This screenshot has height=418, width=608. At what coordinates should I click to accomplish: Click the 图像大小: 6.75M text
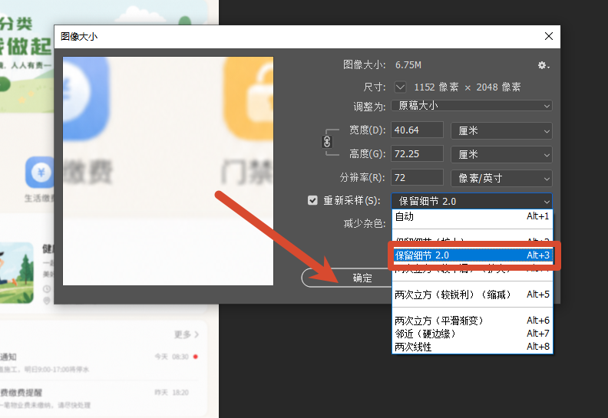click(382, 64)
